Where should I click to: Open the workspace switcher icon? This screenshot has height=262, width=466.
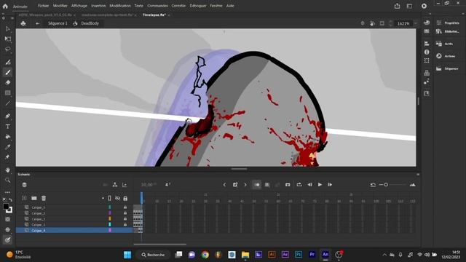coord(409,6)
